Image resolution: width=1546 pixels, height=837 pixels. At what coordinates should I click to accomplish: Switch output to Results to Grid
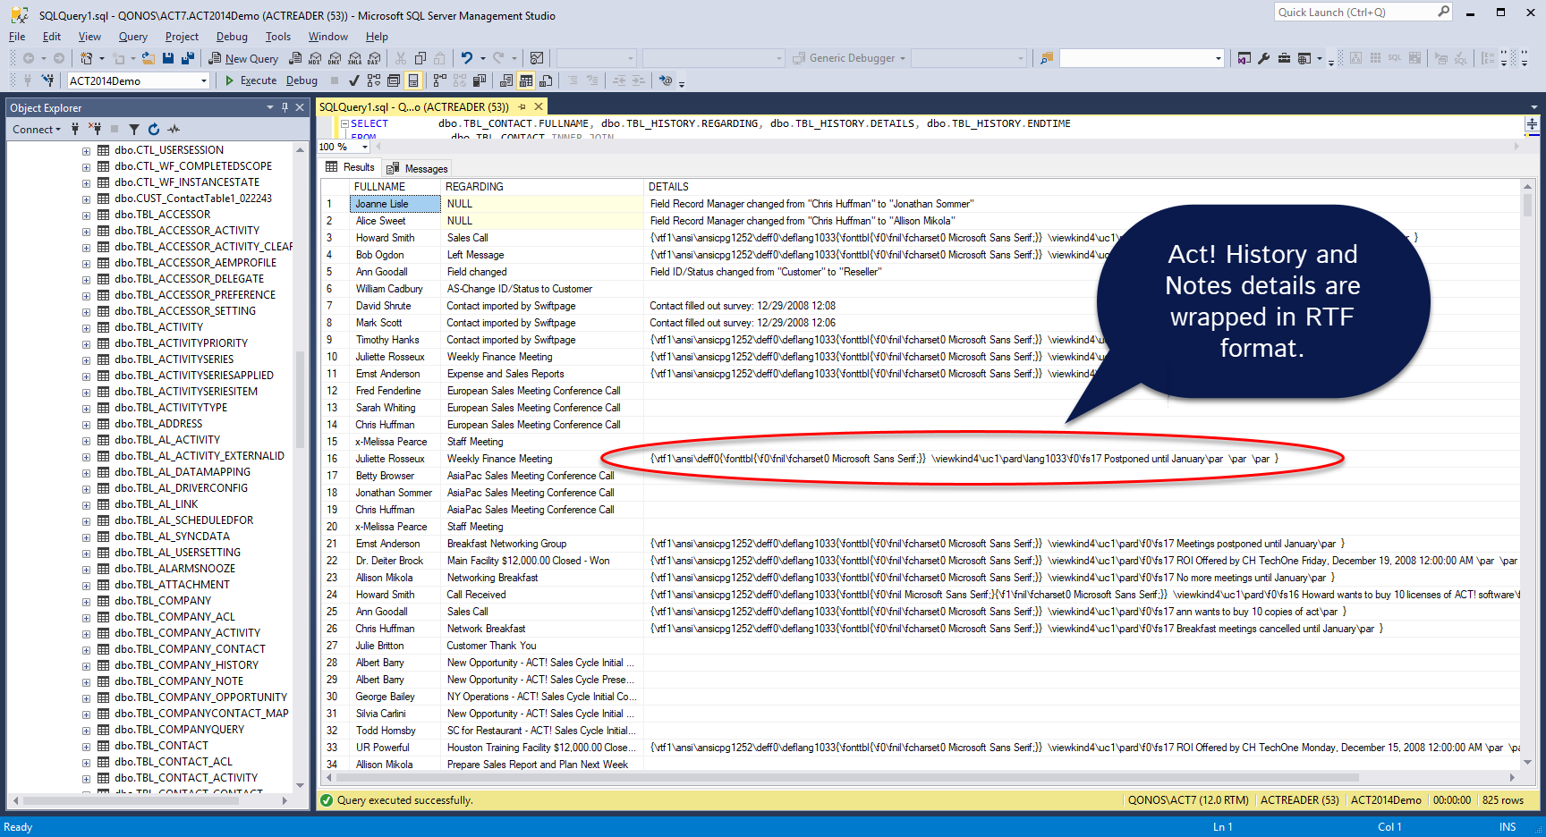tap(526, 80)
